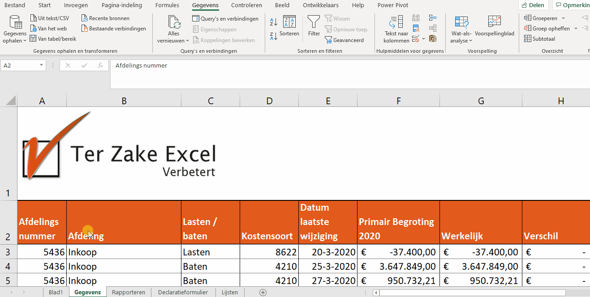This screenshot has width=590, height=297.
Task: Switch to the Start ribbon tab
Action: point(45,5)
